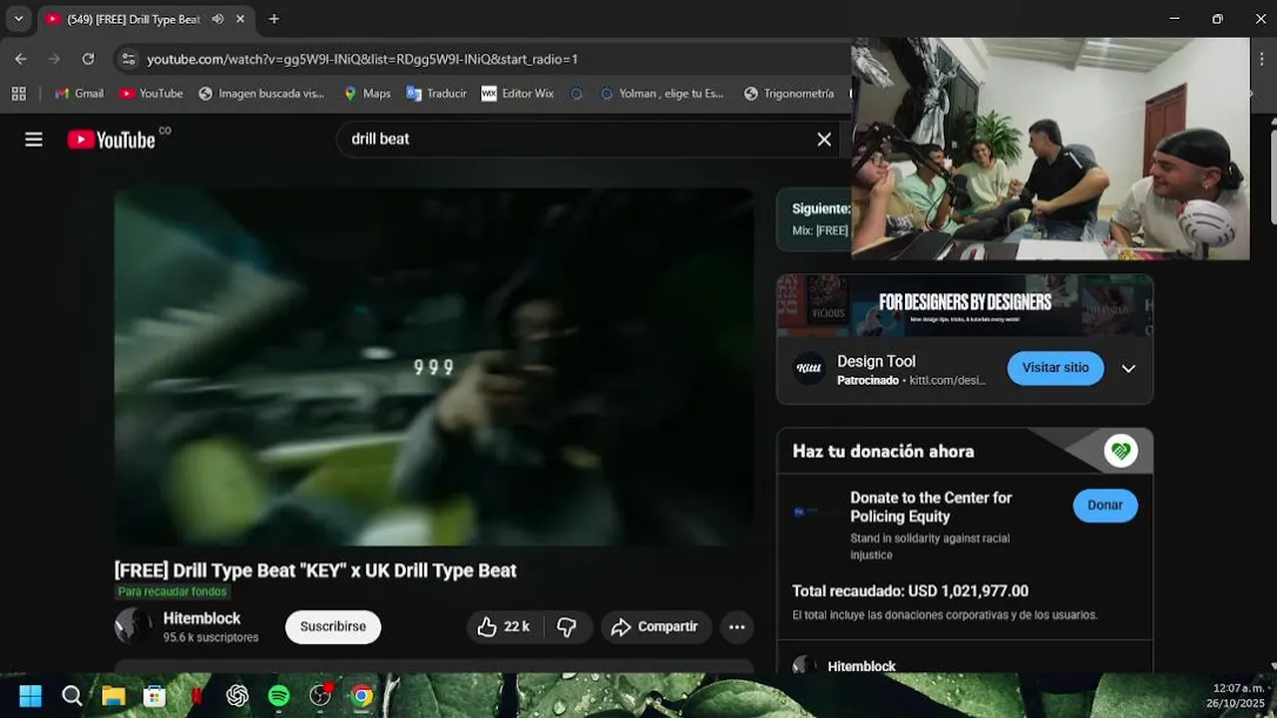
Task: Open the Traducir bookmark
Action: 436,93
